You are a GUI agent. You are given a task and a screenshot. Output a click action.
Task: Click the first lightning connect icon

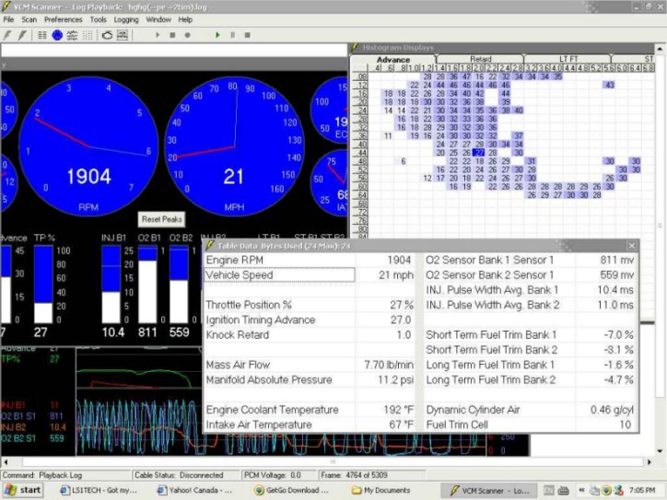point(7,35)
